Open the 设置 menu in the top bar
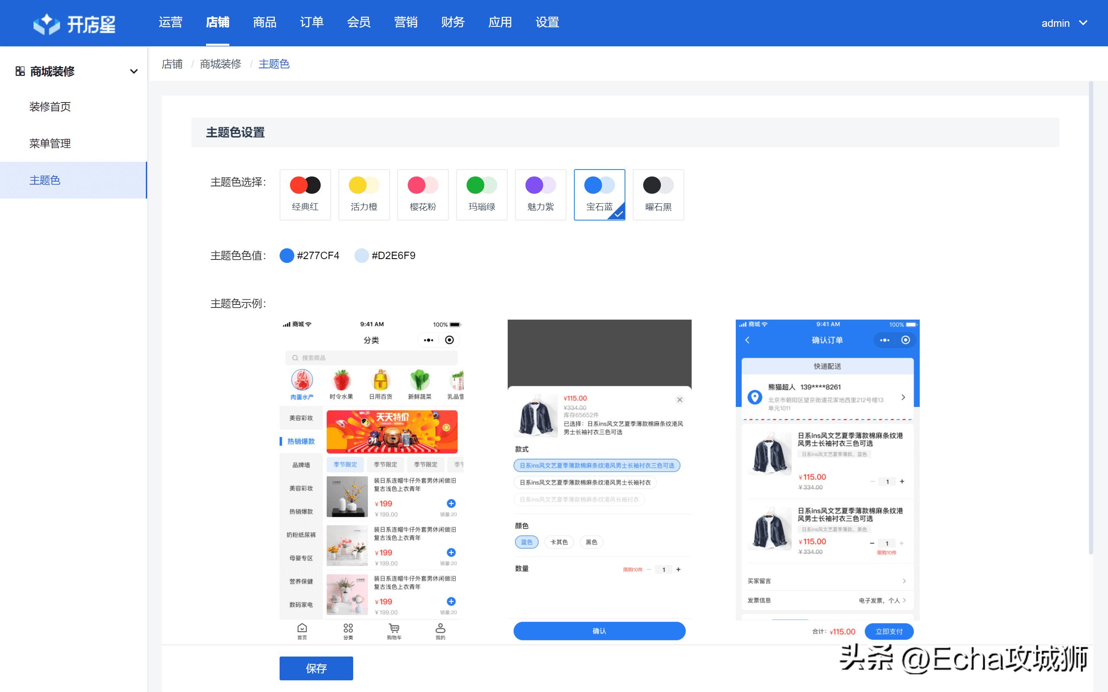The width and height of the screenshot is (1108, 692). [547, 22]
